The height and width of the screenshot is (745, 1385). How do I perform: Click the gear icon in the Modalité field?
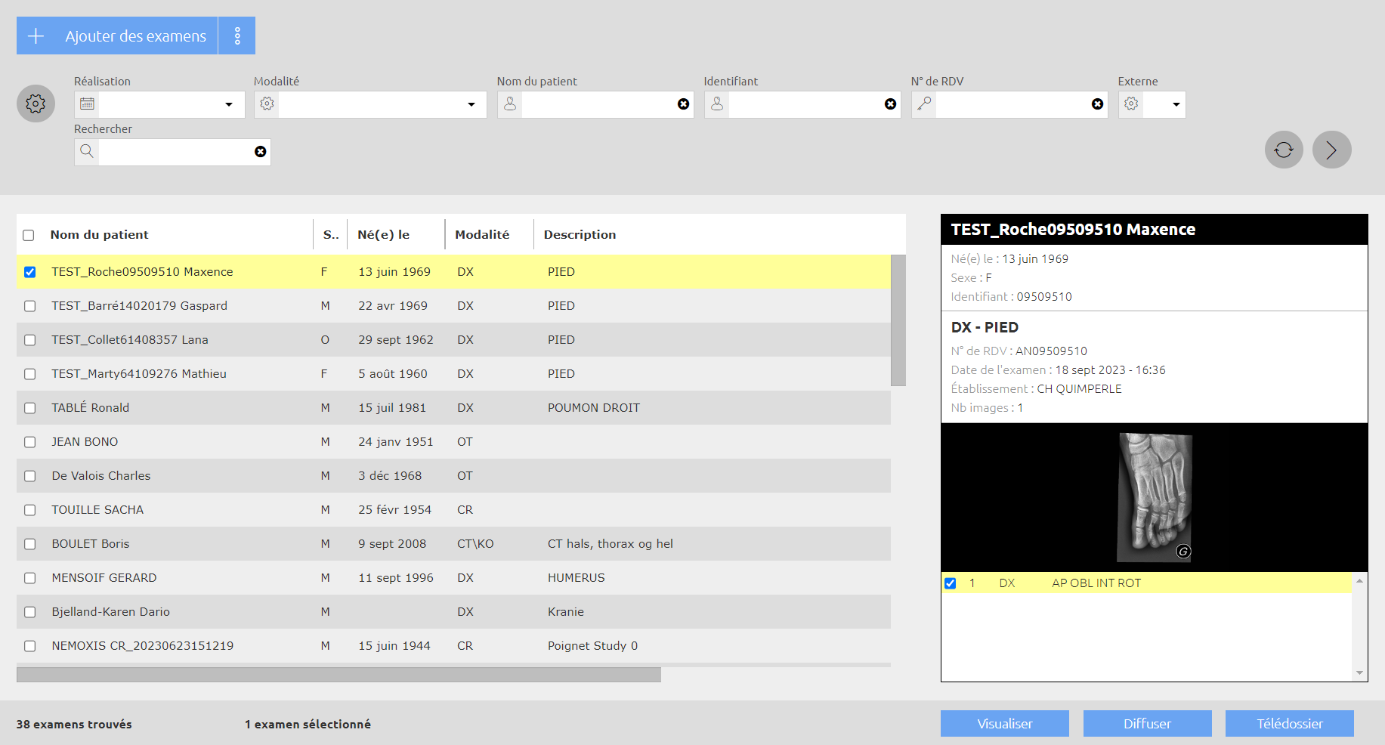pos(267,104)
